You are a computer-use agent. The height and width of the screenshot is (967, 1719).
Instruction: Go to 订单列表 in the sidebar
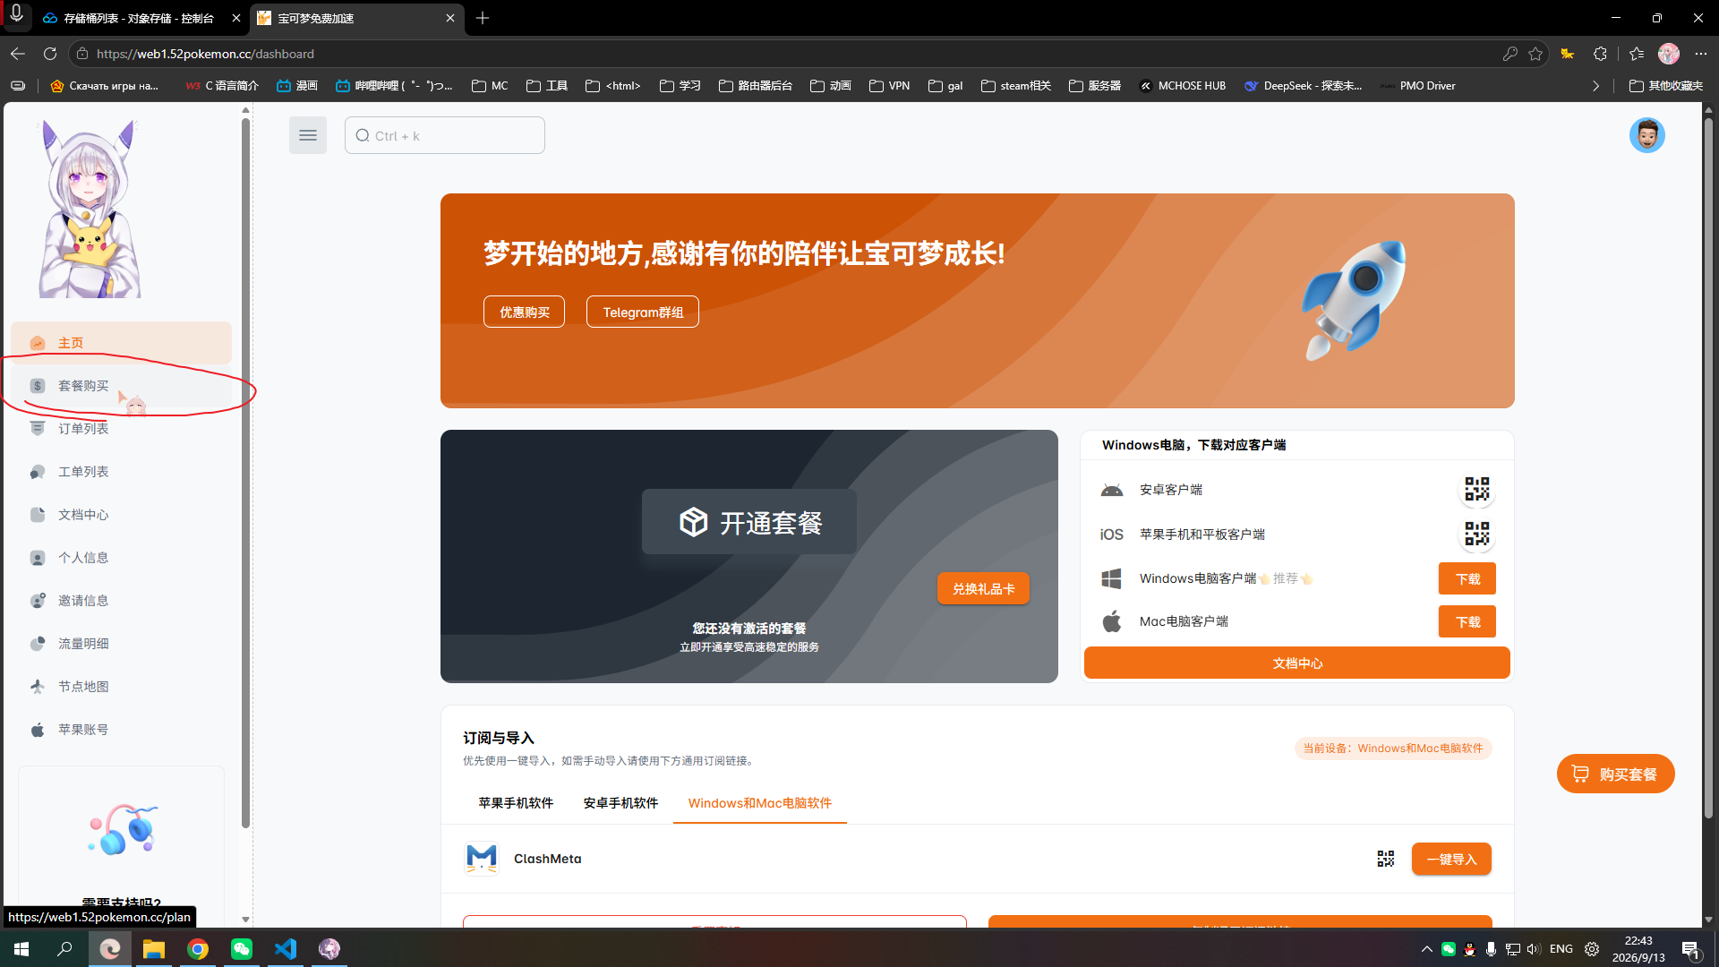121,429
